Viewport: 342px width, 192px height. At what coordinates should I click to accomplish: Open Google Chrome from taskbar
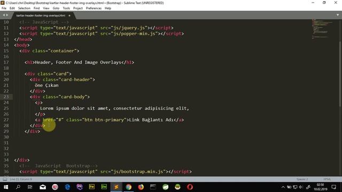(x=128, y=187)
